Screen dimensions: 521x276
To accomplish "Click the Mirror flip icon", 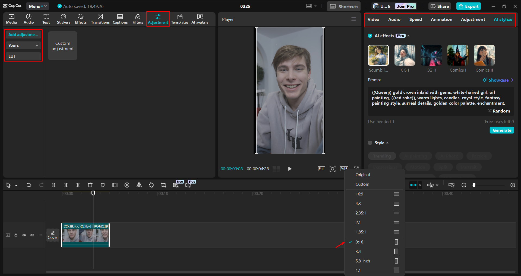I will 139,185.
